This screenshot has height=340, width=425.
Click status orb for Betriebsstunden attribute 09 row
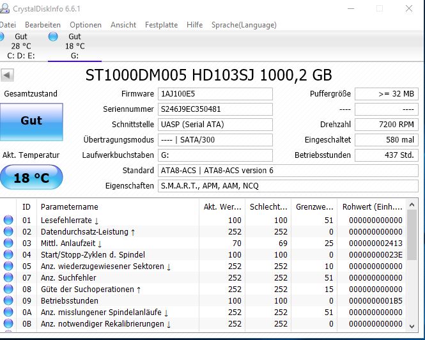[8, 300]
